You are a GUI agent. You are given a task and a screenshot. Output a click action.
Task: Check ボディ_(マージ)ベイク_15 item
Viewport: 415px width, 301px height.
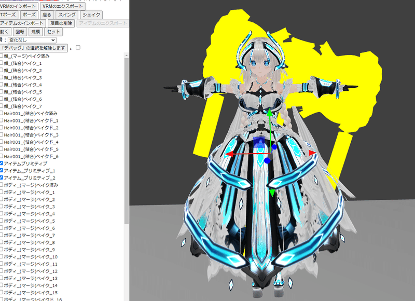pyautogui.click(x=2, y=292)
